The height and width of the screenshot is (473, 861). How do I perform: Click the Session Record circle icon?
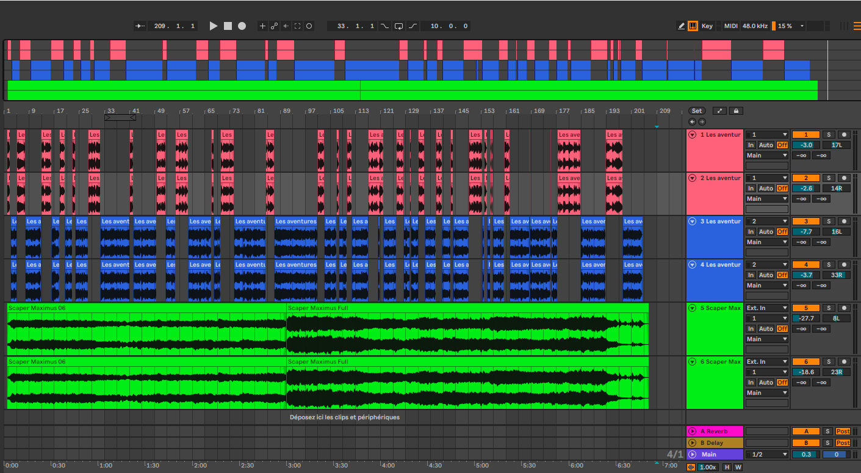309,26
